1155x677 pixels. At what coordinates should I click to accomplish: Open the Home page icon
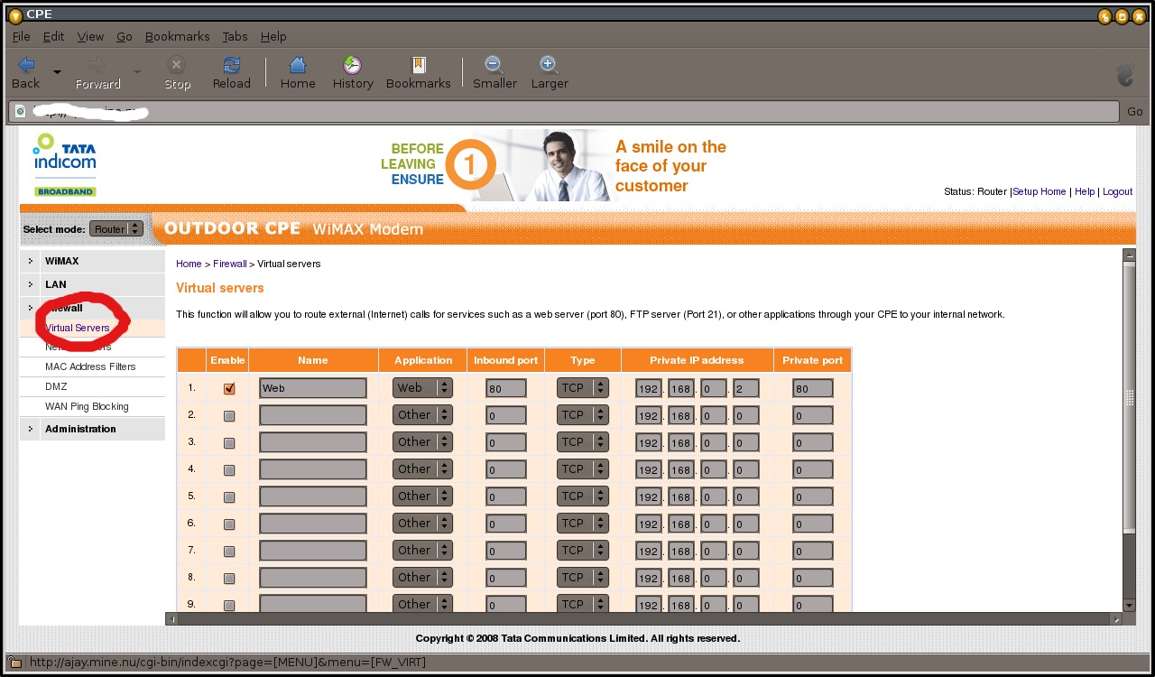[x=298, y=65]
